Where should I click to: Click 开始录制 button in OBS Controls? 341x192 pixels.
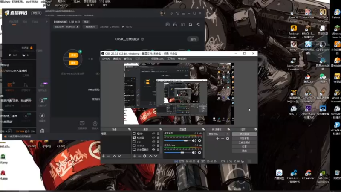coord(244,138)
